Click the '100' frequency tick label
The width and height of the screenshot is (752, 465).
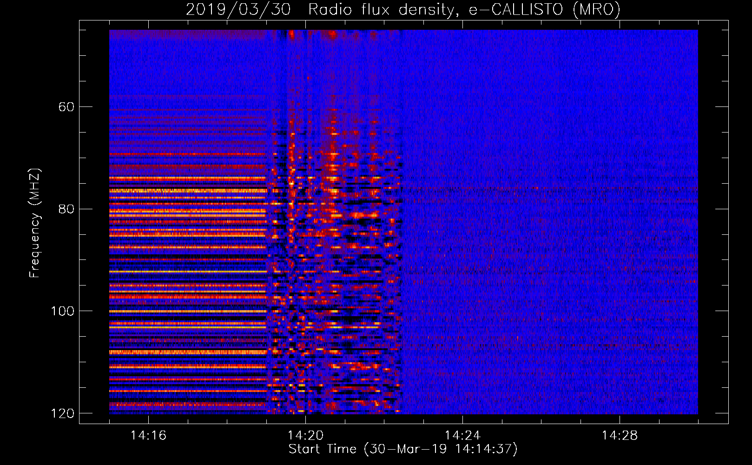coord(62,311)
